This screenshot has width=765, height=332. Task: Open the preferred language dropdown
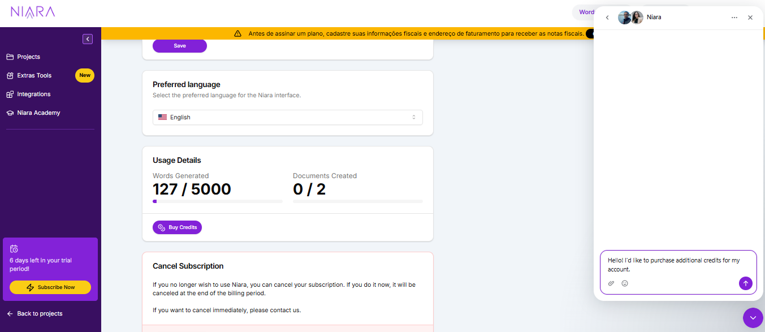[287, 117]
